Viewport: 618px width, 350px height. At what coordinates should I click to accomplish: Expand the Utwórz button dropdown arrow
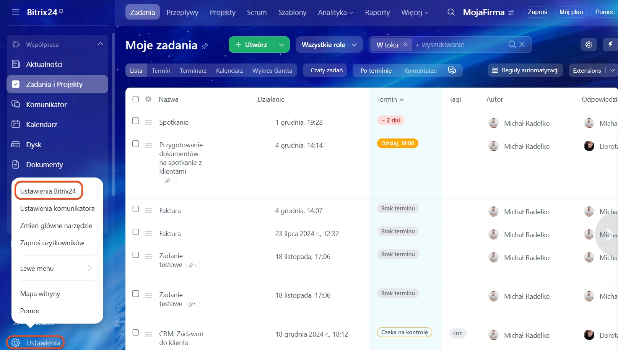pyautogui.click(x=281, y=45)
